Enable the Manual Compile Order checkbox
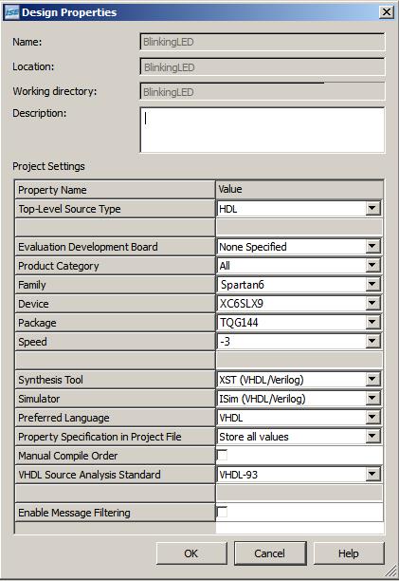 pyautogui.click(x=222, y=455)
